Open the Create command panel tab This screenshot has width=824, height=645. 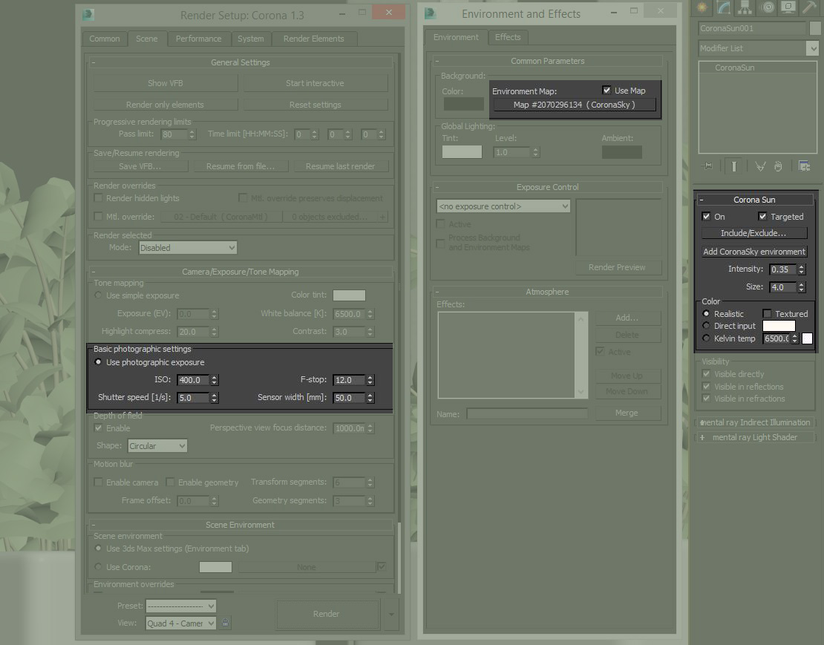pyautogui.click(x=702, y=7)
